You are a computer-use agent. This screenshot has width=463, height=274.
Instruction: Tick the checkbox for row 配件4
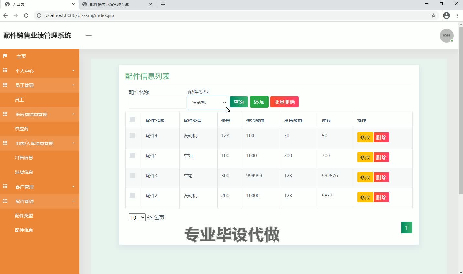click(x=132, y=135)
